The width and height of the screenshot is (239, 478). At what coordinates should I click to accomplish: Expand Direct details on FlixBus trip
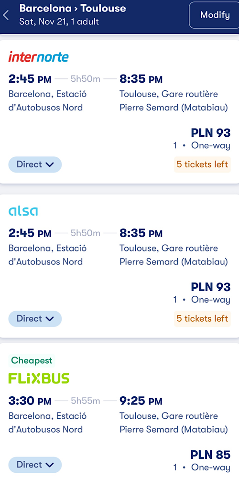(x=35, y=465)
